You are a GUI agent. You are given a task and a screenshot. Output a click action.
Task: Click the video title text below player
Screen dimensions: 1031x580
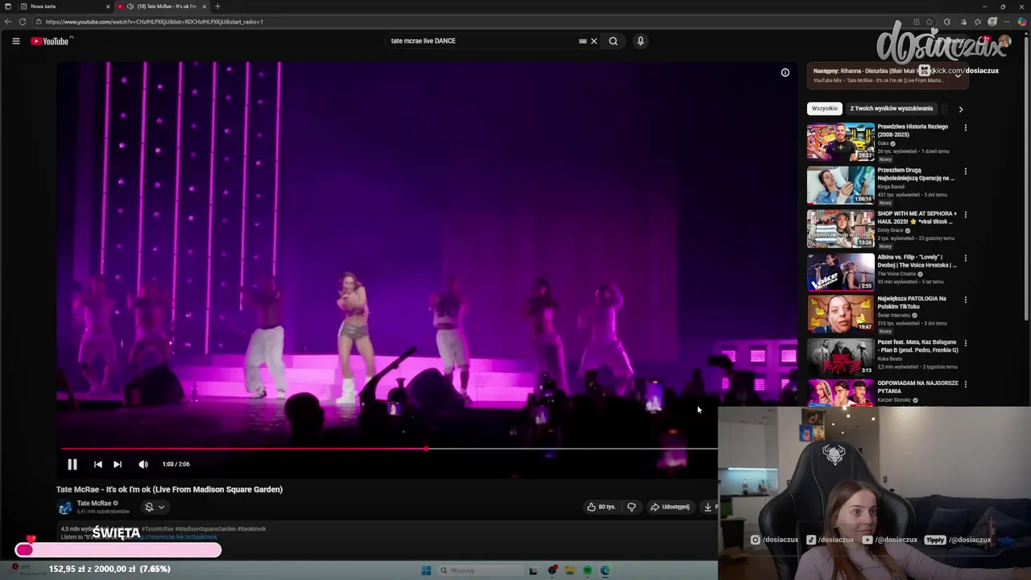pyautogui.click(x=169, y=489)
